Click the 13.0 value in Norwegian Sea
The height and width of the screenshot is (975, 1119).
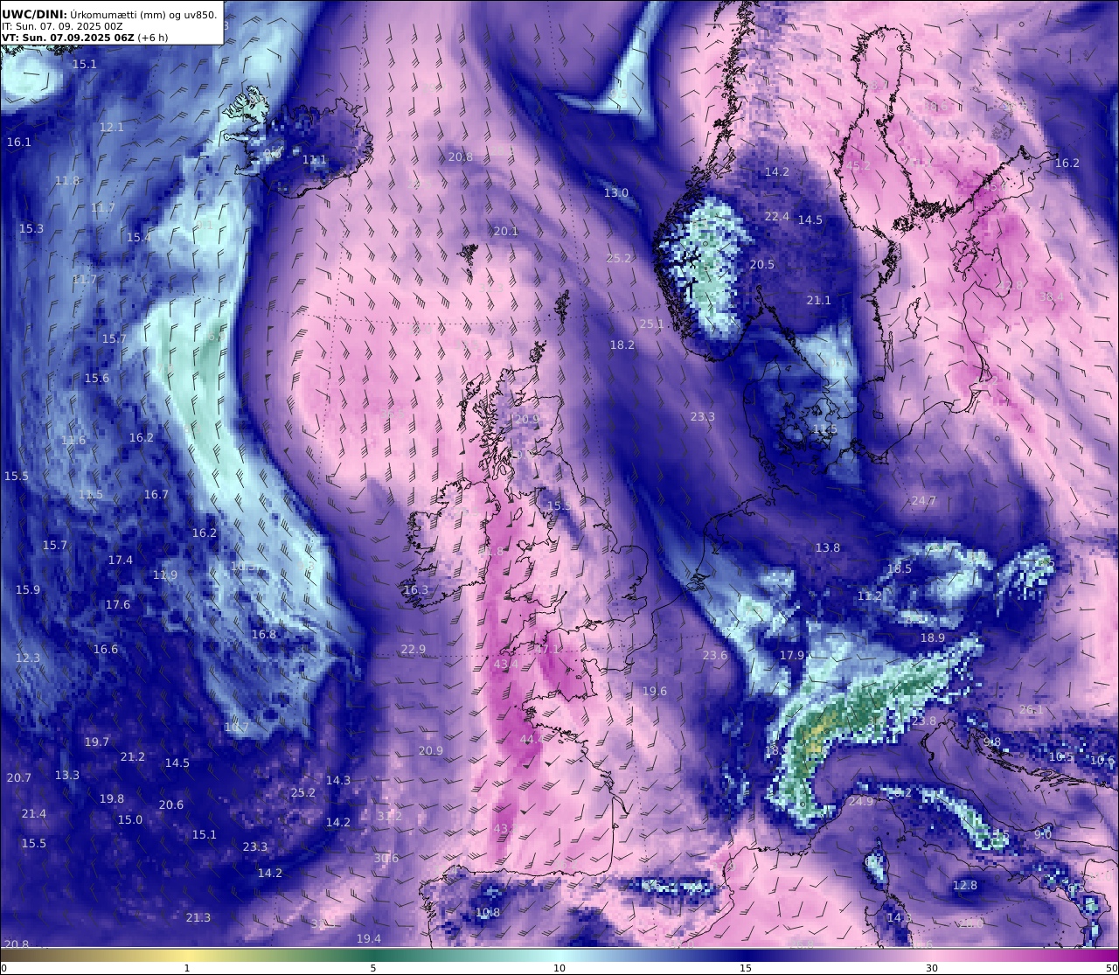[x=616, y=192]
